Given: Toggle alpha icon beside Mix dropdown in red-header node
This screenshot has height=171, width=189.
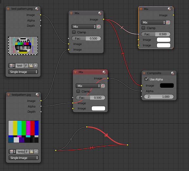Looking at the screenshot, I should tap(103, 86).
